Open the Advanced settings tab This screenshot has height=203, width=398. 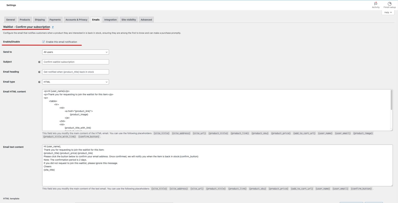(x=146, y=20)
